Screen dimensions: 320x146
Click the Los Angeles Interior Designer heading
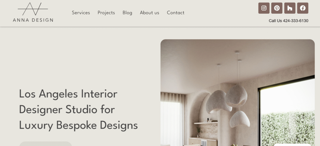(78, 109)
